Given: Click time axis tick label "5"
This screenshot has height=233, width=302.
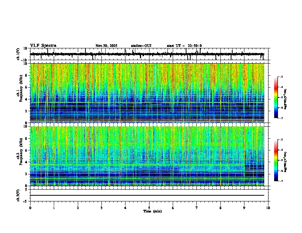Looking at the screenshot, I should pyautogui.click(x=149, y=208).
